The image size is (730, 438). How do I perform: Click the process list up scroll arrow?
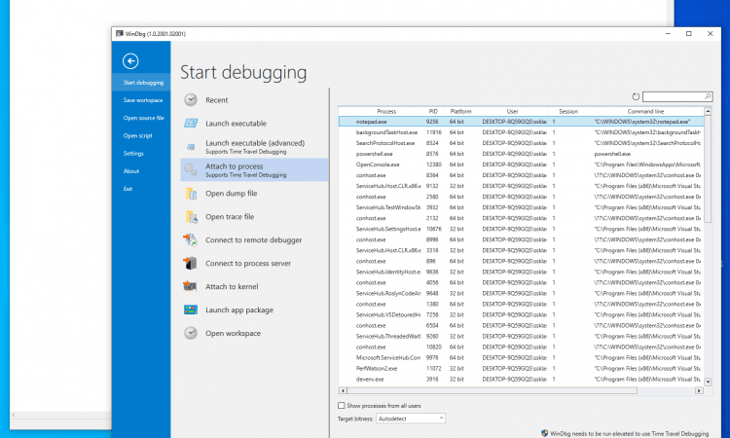tap(708, 111)
